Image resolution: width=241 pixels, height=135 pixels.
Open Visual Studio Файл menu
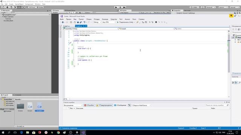(x=62, y=19)
